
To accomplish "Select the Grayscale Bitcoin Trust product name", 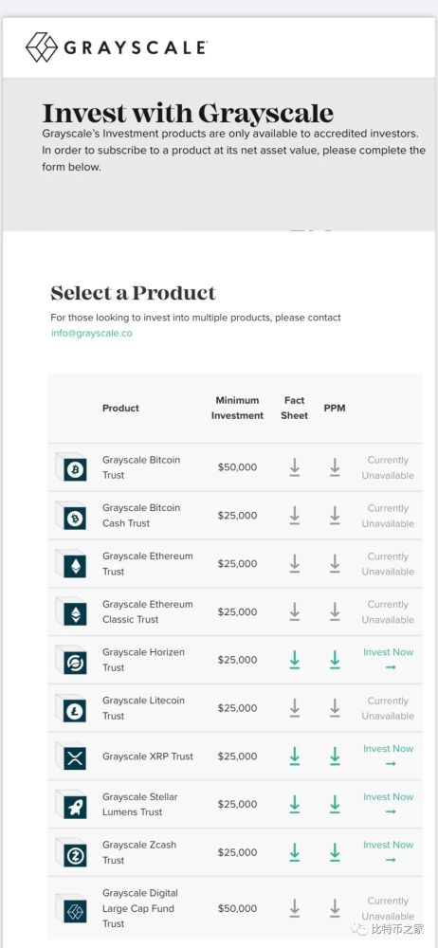I will [141, 467].
